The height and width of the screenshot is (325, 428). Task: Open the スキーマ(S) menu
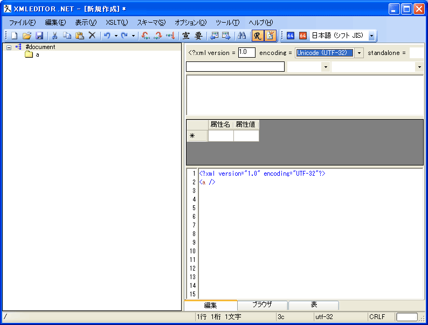pos(151,23)
